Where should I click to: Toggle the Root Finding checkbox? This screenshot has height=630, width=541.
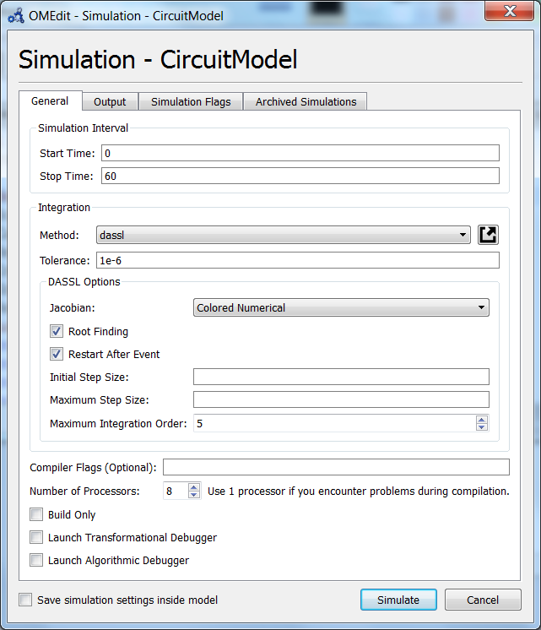(57, 332)
